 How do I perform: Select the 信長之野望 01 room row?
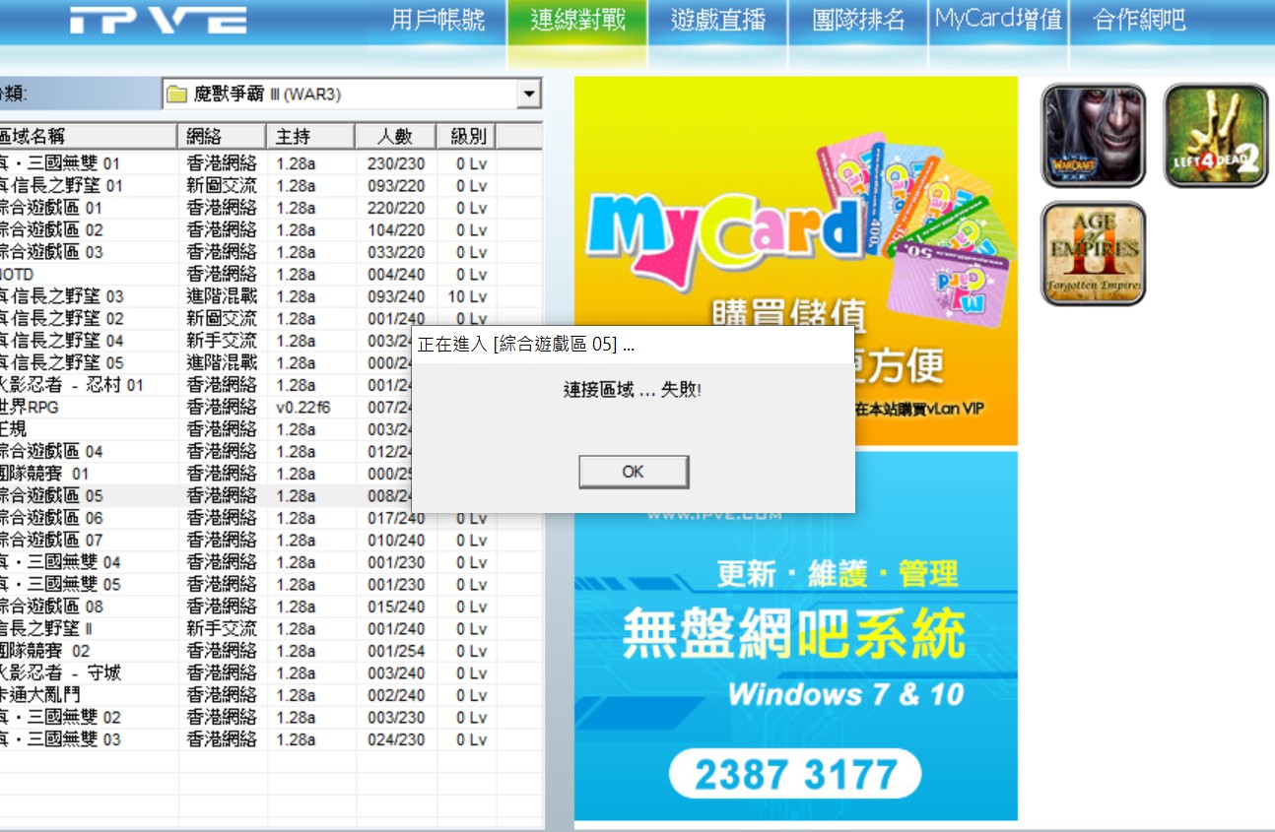pyautogui.click(x=271, y=185)
